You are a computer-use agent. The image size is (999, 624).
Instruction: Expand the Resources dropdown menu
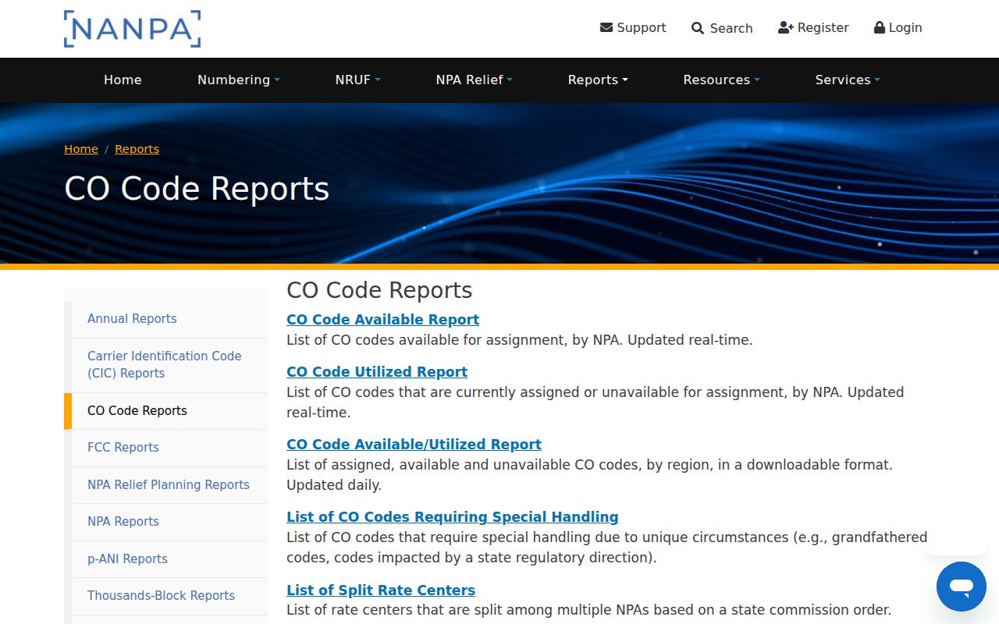click(x=721, y=80)
